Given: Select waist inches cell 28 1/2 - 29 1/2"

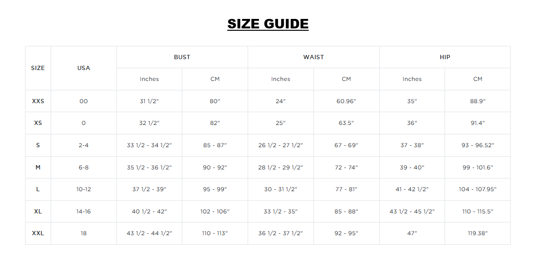Looking at the screenshot, I should coord(280,167).
